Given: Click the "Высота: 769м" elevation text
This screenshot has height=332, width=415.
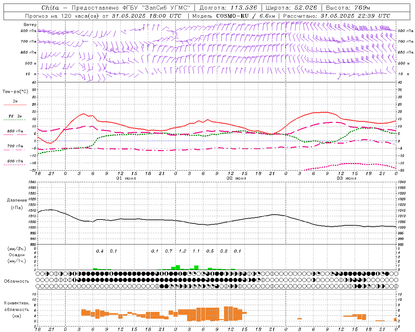Looking at the screenshot, I should [x=348, y=8].
